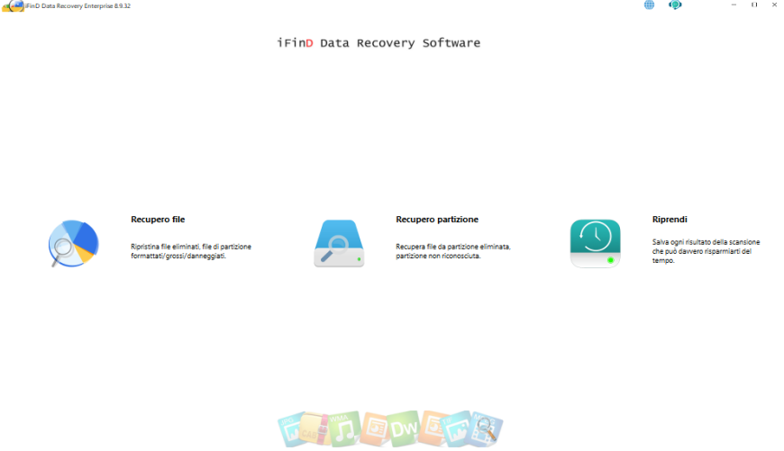Screen dimensions: 784x451
Task: Click the iFinD app logo in title bar
Action: tap(13, 6)
